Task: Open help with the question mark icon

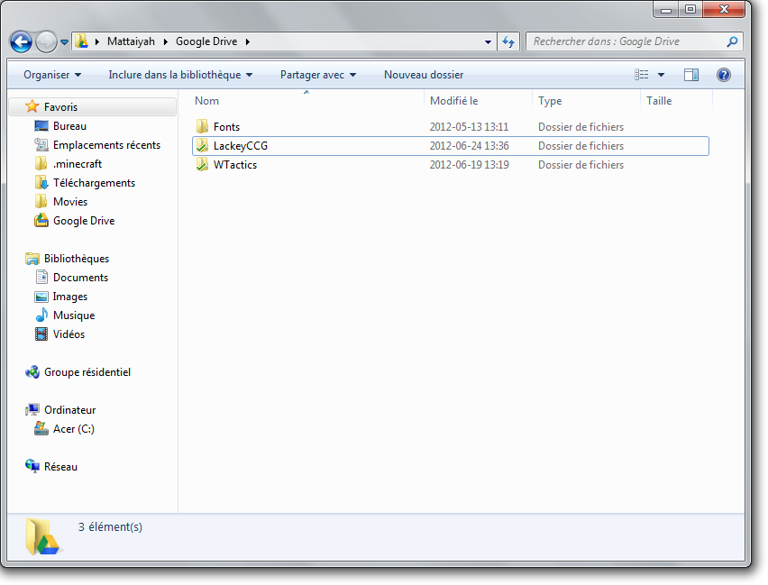Action: 724,75
